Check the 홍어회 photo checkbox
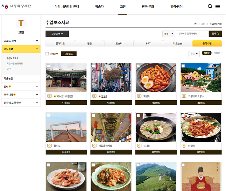 point(138,116)
